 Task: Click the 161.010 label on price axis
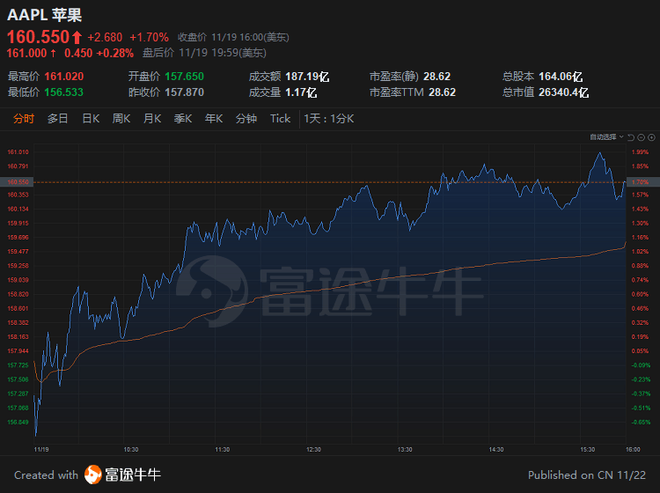point(18,152)
